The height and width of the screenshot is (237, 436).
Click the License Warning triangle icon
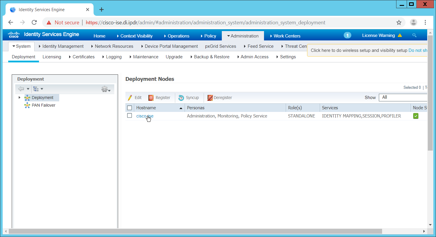400,35
